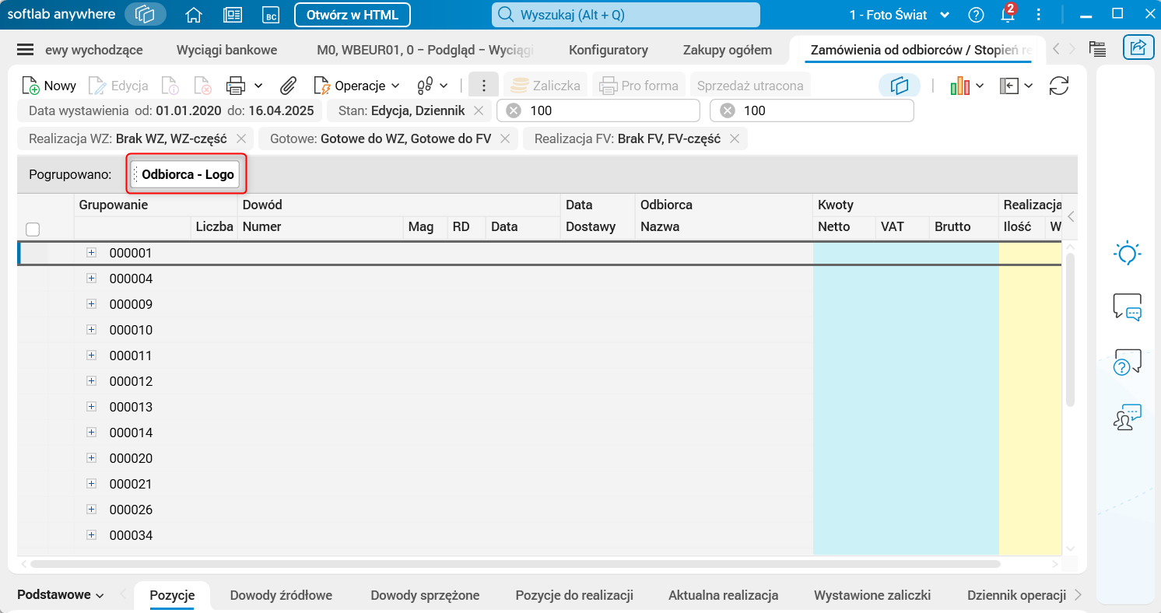The height and width of the screenshot is (613, 1161).
Task: Switch to Konfiguratory tab
Action: point(609,50)
